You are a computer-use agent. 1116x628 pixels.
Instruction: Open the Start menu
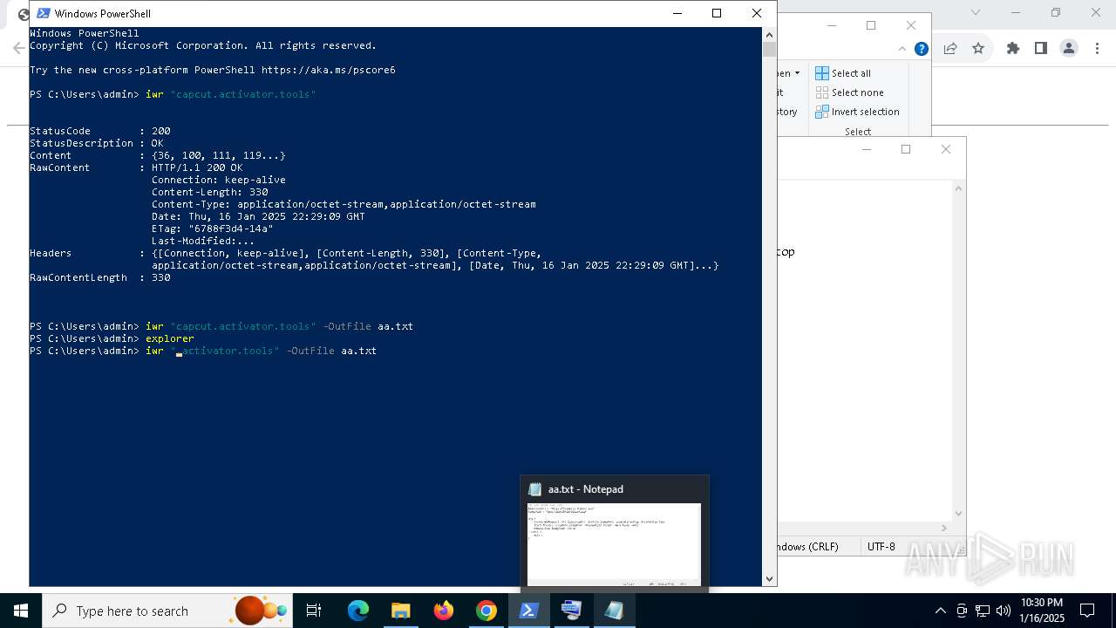pos(20,611)
